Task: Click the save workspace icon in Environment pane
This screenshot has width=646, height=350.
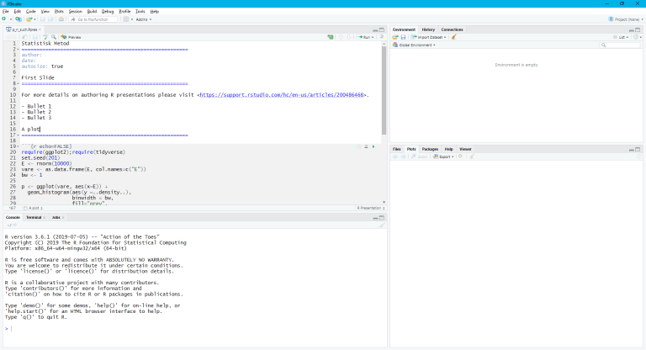Action: [x=403, y=37]
